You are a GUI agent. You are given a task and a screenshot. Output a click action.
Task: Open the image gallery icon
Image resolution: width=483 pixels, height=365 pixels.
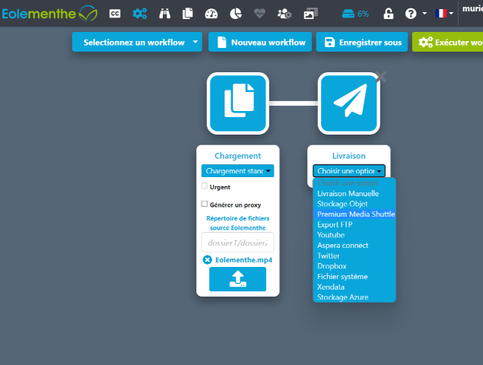(311, 14)
